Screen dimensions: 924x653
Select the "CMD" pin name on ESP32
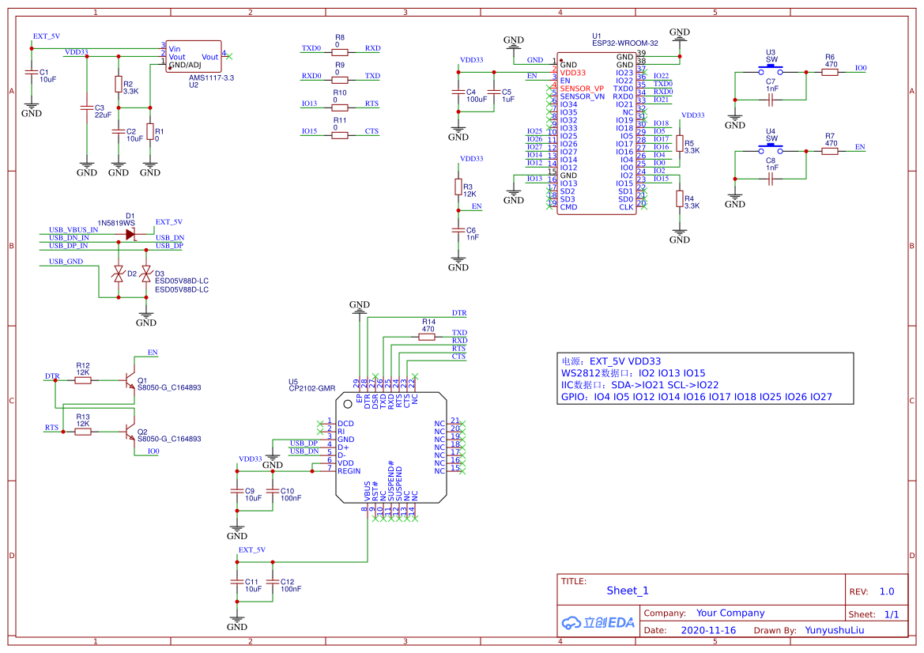pyautogui.click(x=568, y=207)
